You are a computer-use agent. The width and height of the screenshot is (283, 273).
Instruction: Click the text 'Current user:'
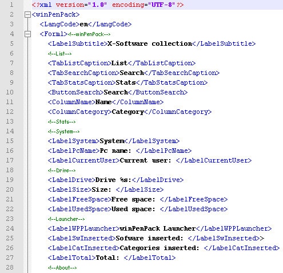[x=145, y=160]
